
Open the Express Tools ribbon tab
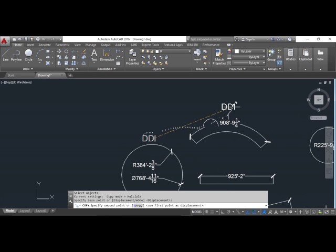[150, 45]
